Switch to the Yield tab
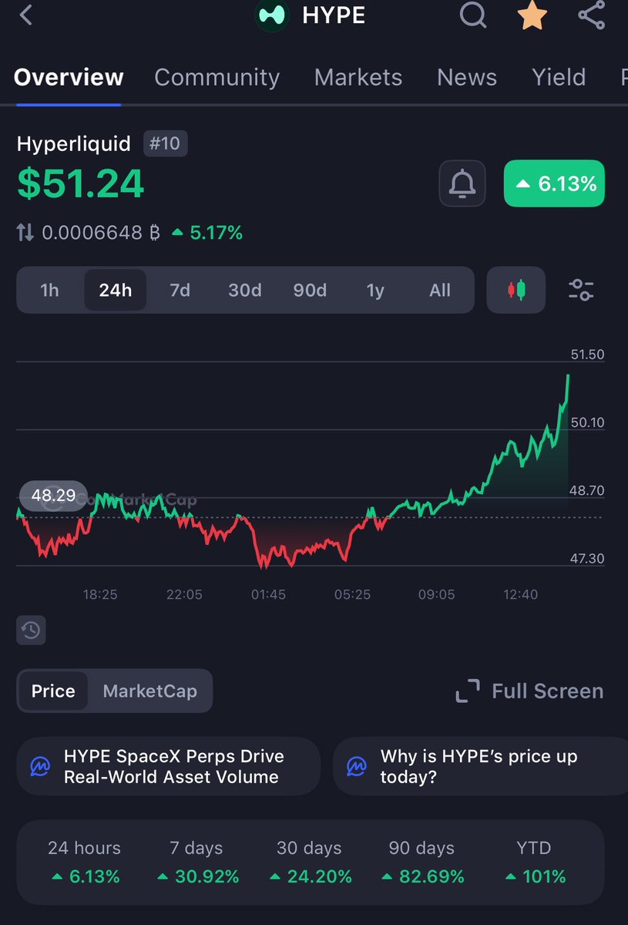Image resolution: width=628 pixels, height=925 pixels. [559, 77]
